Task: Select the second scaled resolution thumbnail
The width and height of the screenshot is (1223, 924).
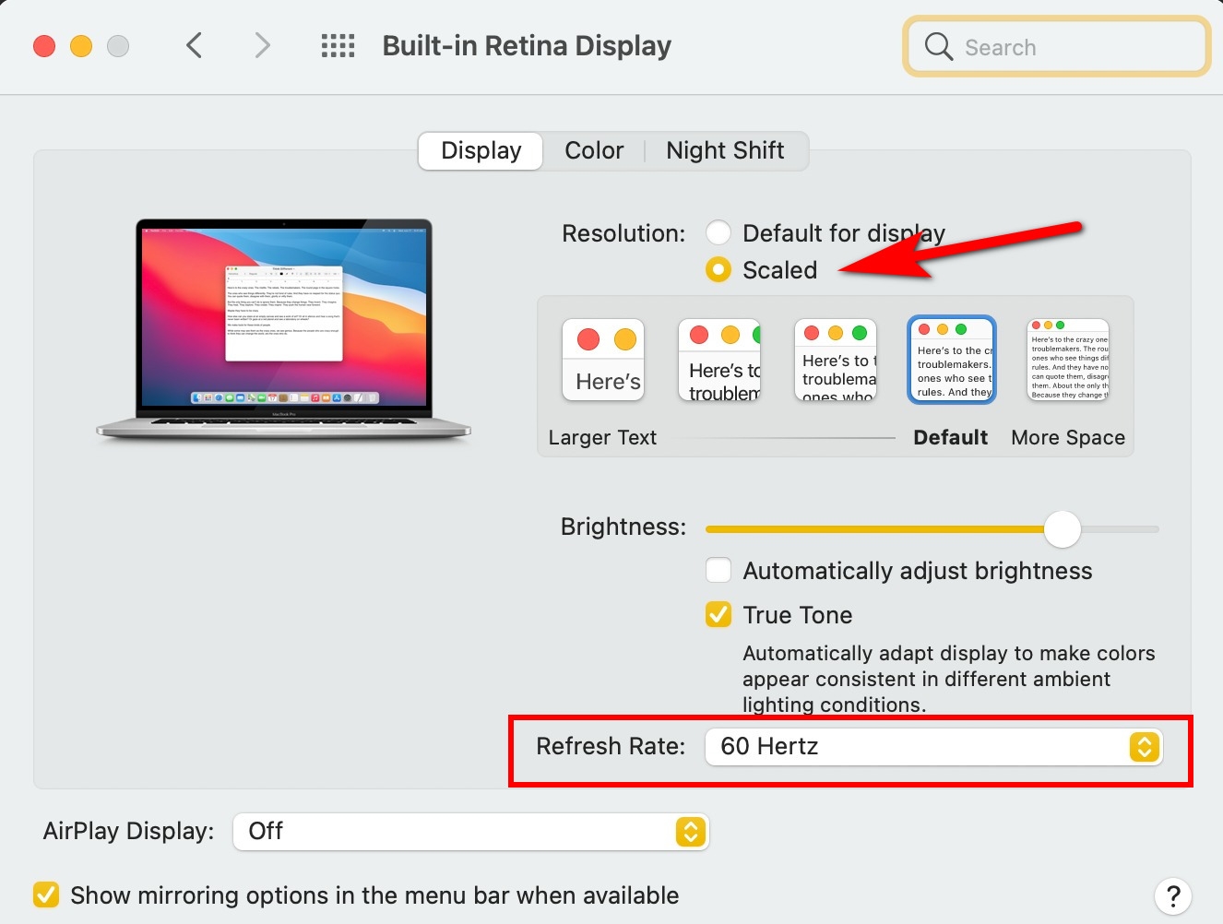Action: click(718, 360)
